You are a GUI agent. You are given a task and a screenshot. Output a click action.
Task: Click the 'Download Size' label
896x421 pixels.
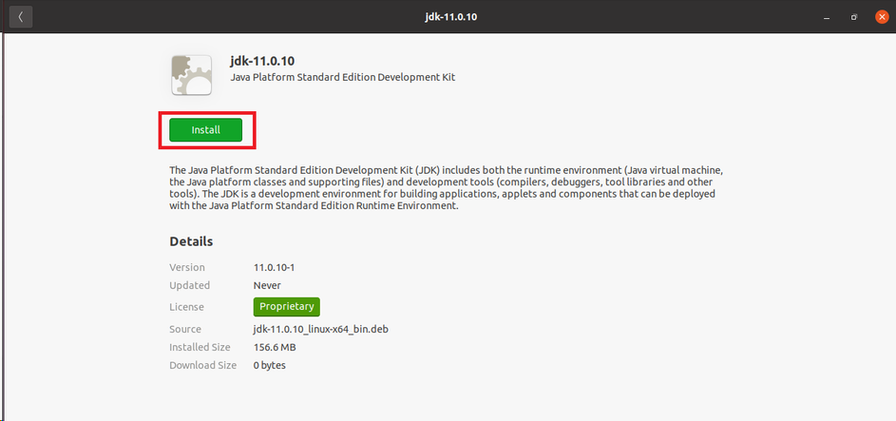pyautogui.click(x=202, y=365)
